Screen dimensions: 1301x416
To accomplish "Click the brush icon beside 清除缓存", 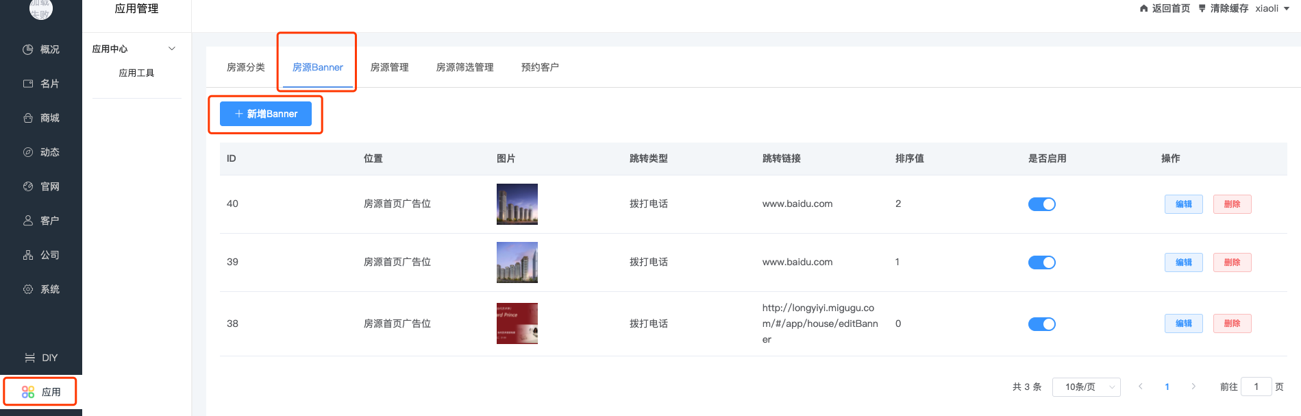I will click(1202, 8).
